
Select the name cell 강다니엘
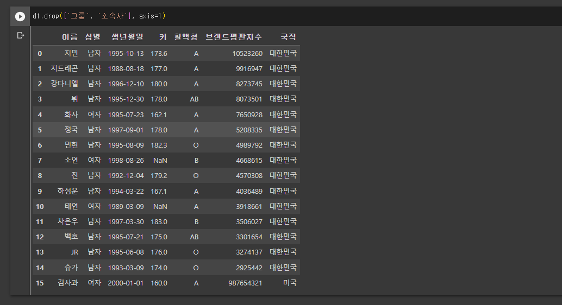click(64, 84)
